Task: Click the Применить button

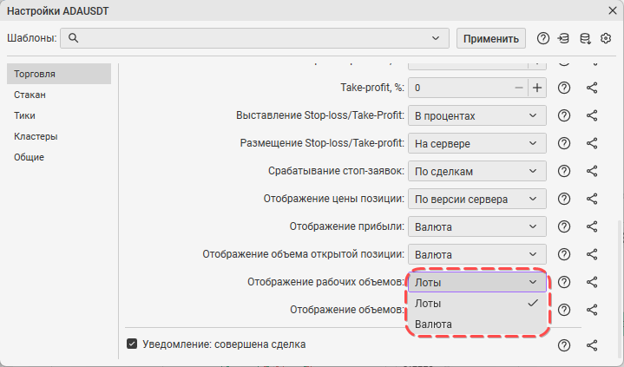Action: pos(490,39)
